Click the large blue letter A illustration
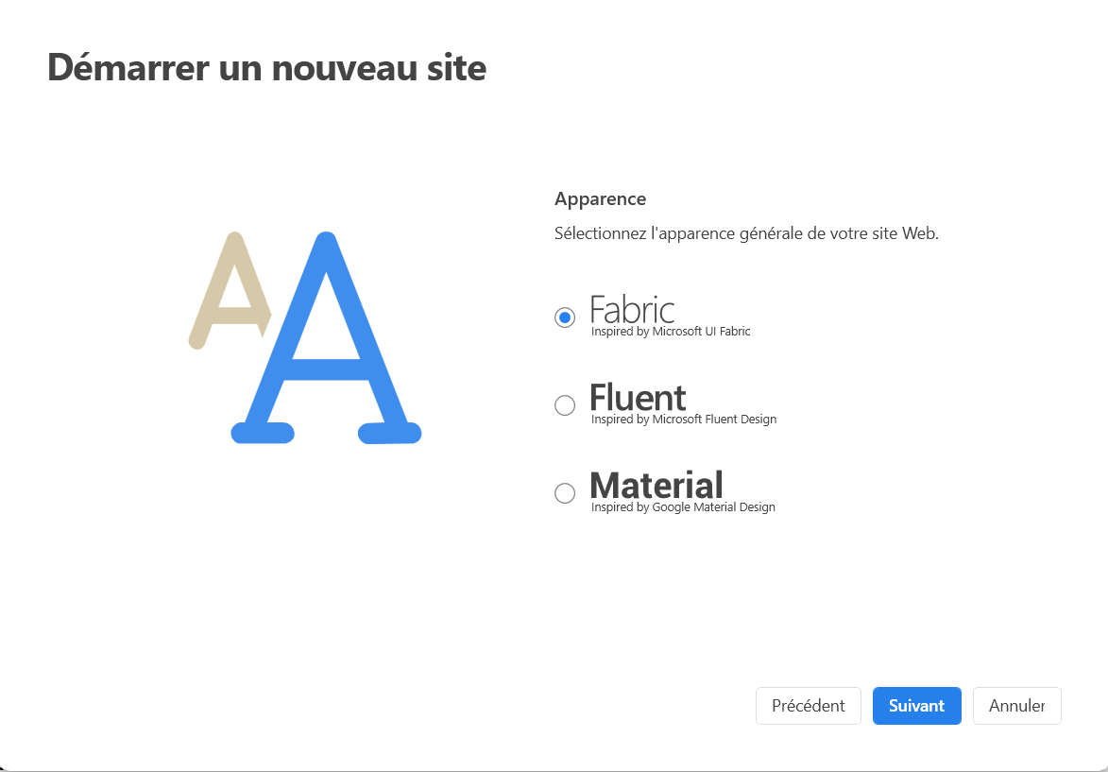Image resolution: width=1108 pixels, height=772 pixels. tap(327, 338)
